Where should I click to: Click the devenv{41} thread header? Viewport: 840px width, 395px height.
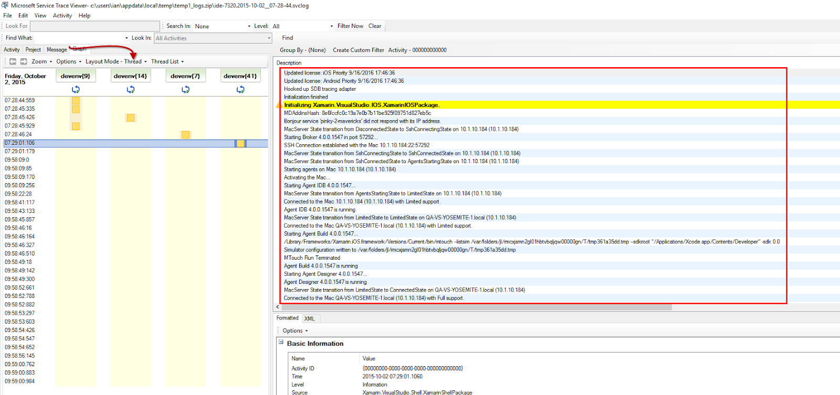click(x=240, y=76)
